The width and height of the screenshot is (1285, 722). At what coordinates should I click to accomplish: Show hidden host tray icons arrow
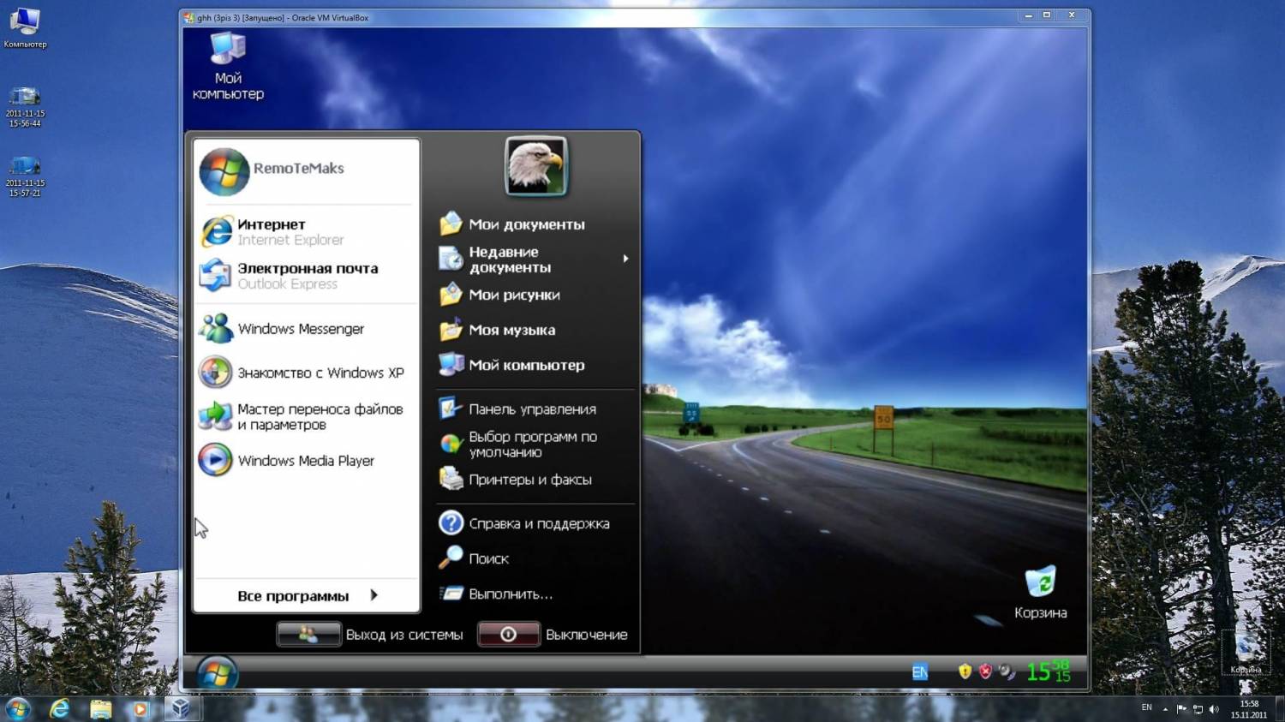click(x=1165, y=709)
